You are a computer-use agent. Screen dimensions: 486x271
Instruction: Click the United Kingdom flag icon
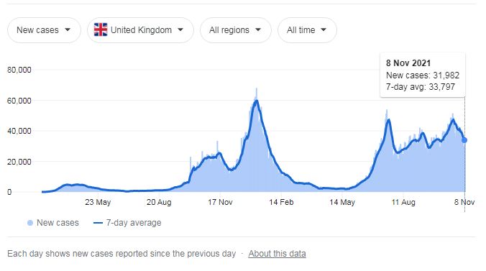pos(101,29)
